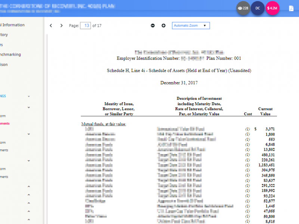This screenshot has width=299, height=224.
Task: Expand the first collapsed filing year chevron
Action: click(29, 186)
